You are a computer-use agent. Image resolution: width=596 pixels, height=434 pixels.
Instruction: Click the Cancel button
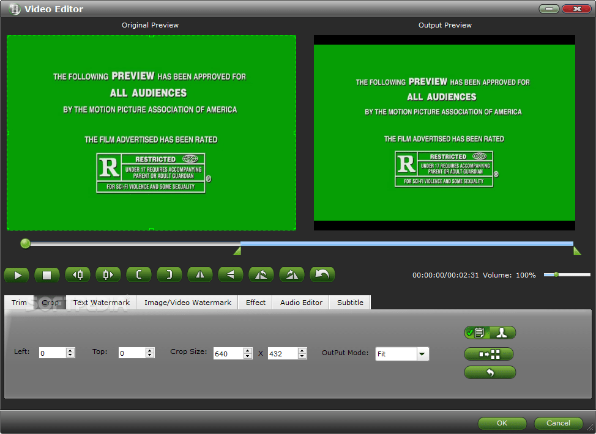click(558, 423)
